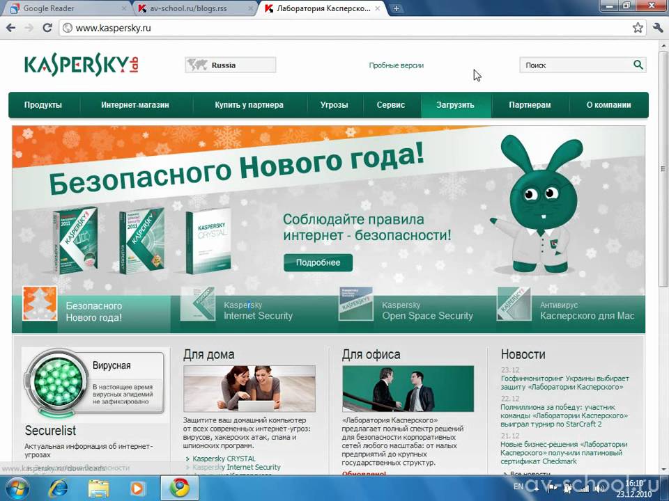
Task: Click the Для дома photo of two women
Action: click(249, 388)
